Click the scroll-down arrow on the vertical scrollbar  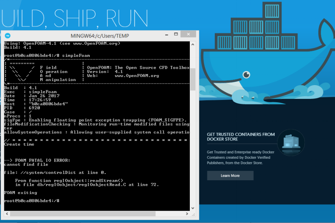193,207
